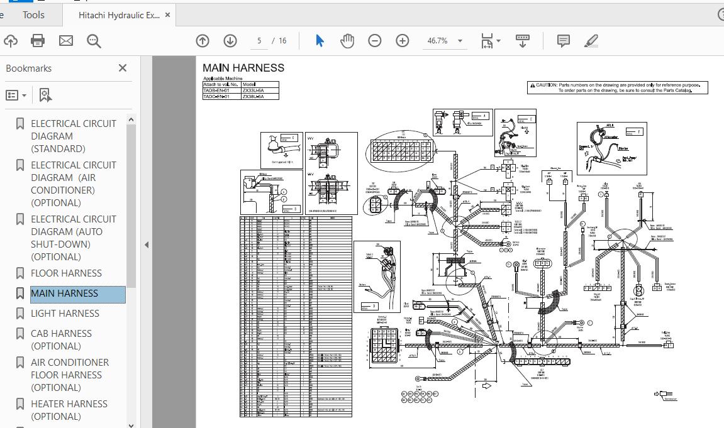Image resolution: width=724 pixels, height=428 pixels.
Task: Open the find text magnifier tool
Action: pos(94,41)
